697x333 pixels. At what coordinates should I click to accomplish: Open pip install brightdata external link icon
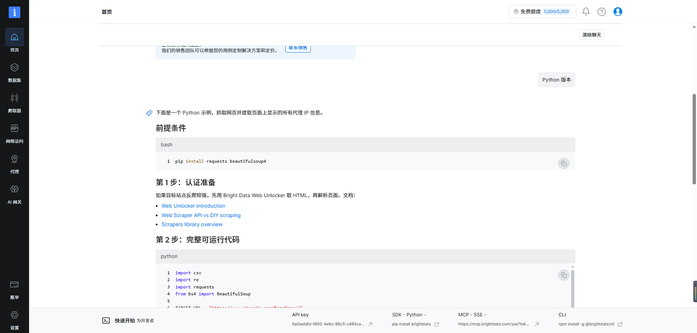coord(437,324)
